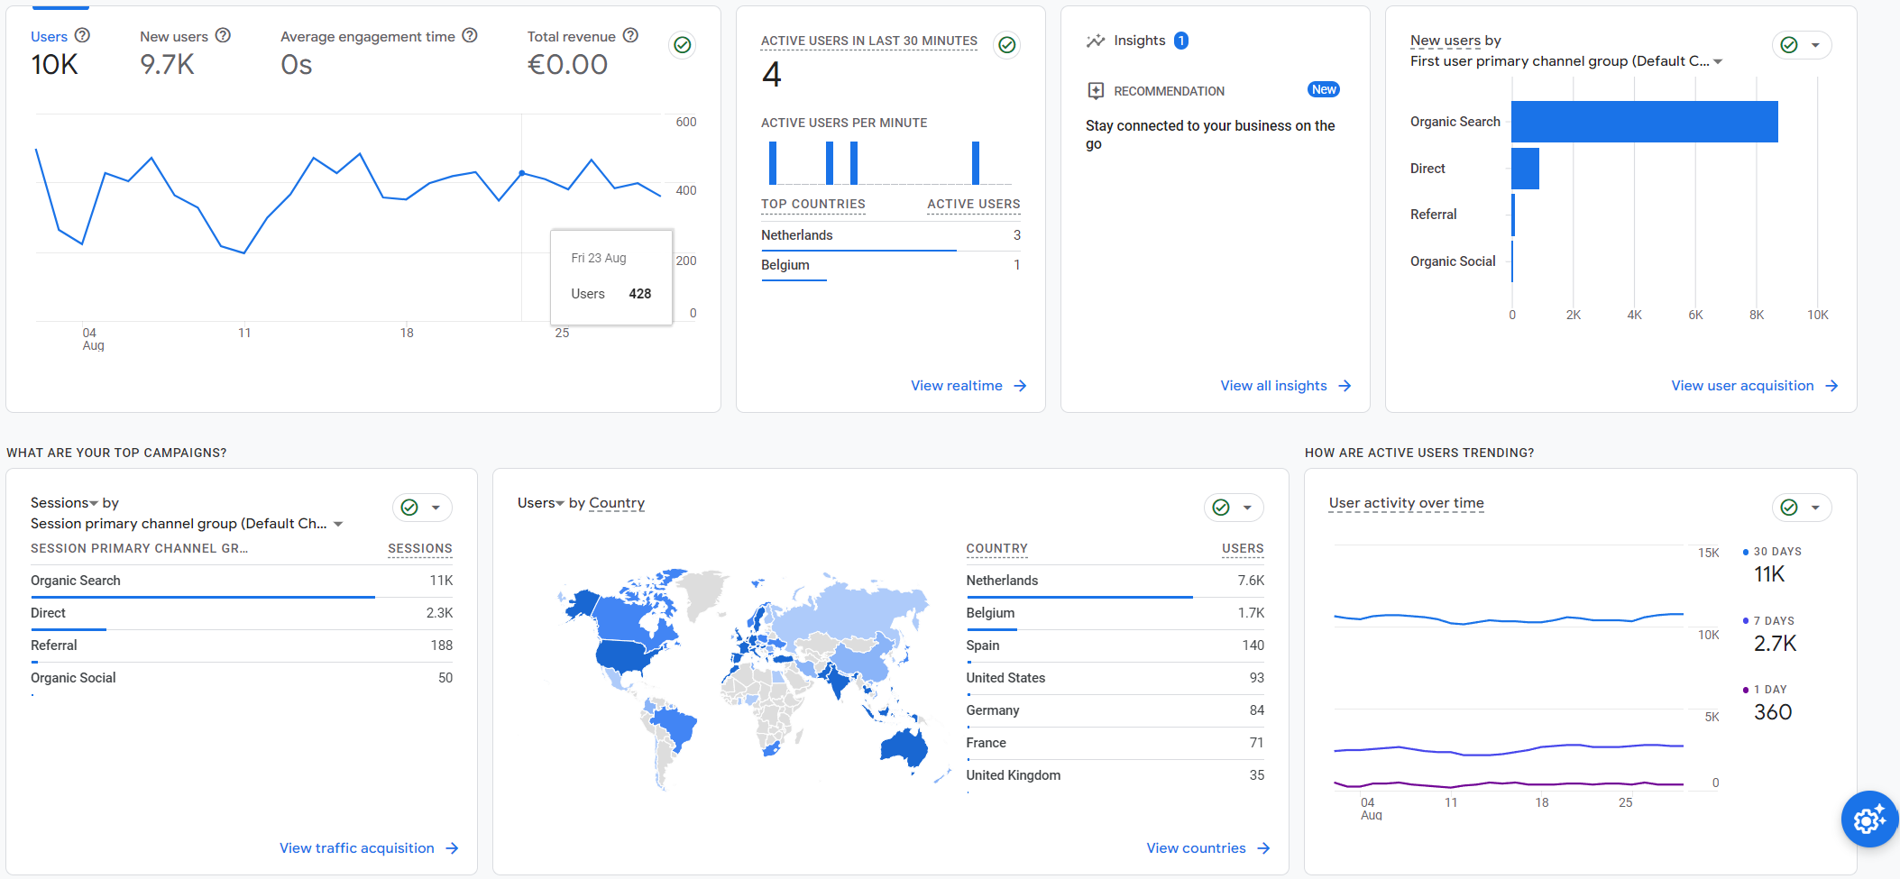The height and width of the screenshot is (879, 1900).
Task: Click arrow icon next to View countries
Action: coord(1263,848)
